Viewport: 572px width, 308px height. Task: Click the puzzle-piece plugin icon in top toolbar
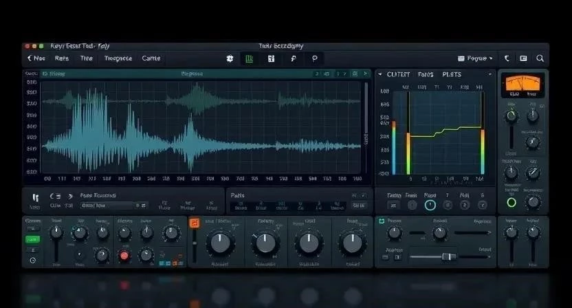point(230,59)
